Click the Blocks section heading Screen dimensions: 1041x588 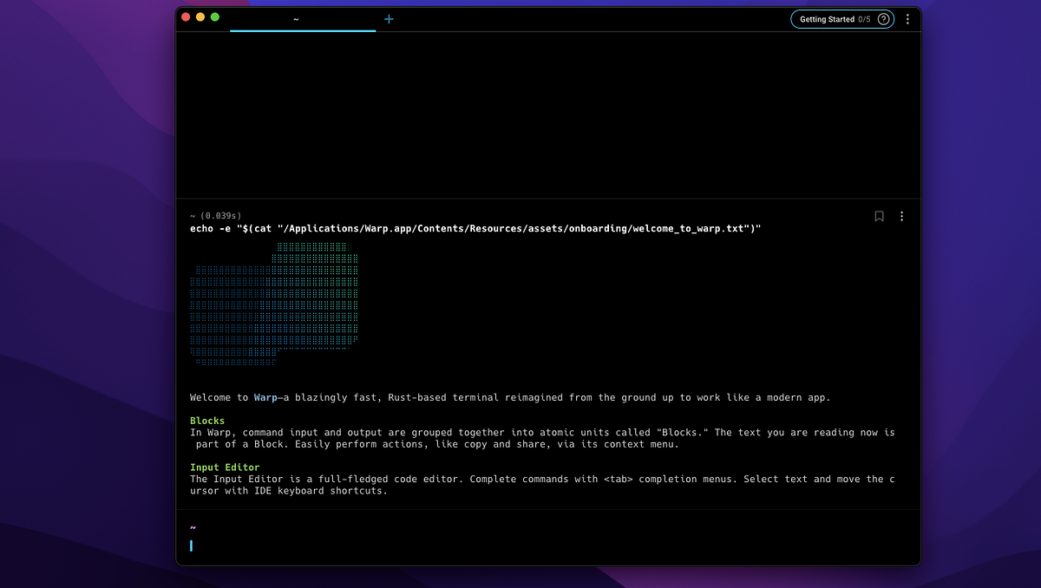point(207,420)
